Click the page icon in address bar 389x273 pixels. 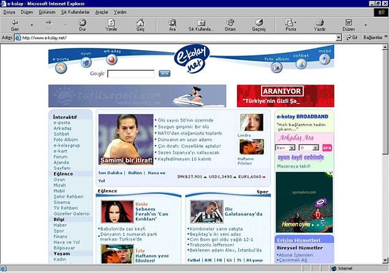(x=18, y=38)
